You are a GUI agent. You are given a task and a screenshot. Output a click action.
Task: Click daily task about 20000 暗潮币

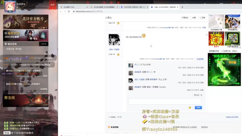tap(23, 84)
